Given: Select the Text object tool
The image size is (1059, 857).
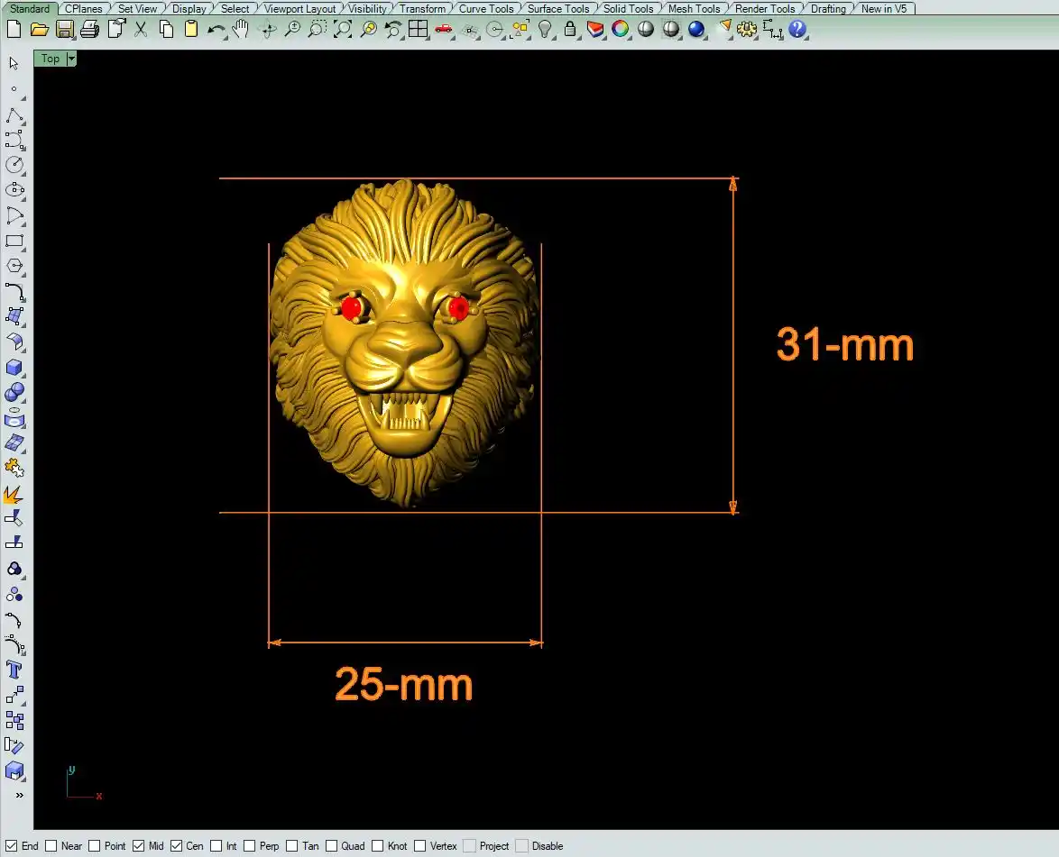Looking at the screenshot, I should [14, 670].
